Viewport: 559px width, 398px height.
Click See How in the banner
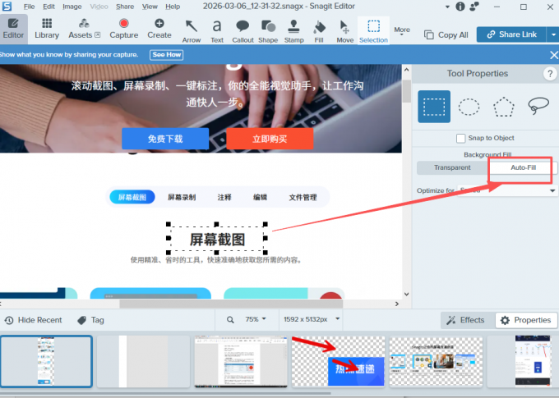pos(167,55)
